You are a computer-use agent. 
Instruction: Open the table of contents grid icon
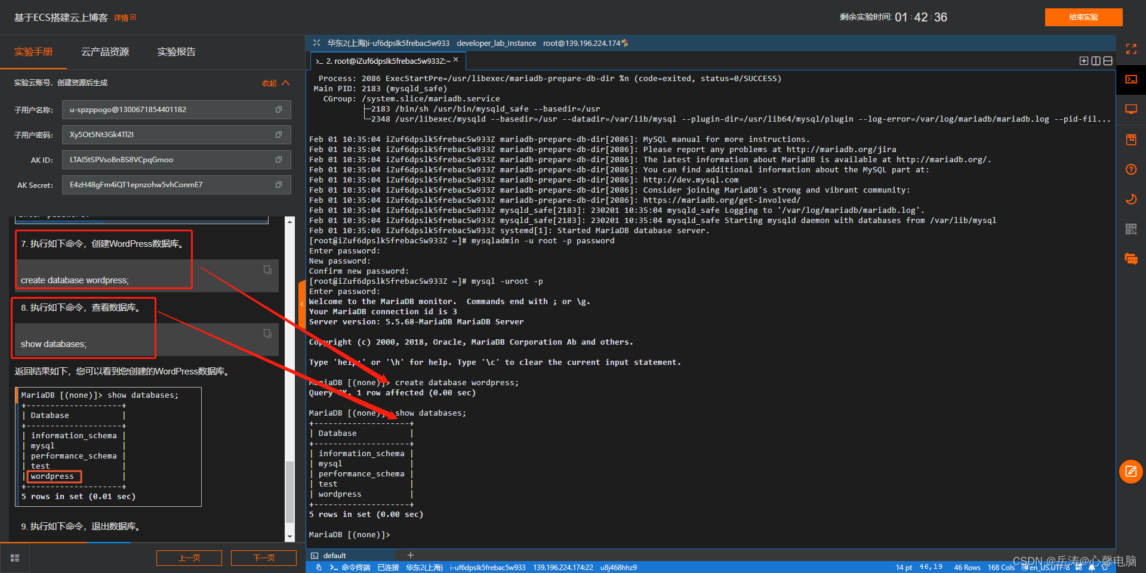[15, 558]
